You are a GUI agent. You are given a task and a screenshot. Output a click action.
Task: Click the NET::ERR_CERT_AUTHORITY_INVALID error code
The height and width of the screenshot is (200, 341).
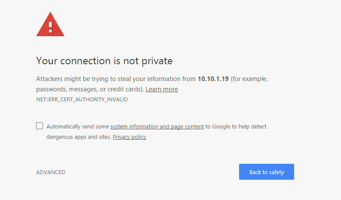pyautogui.click(x=82, y=100)
